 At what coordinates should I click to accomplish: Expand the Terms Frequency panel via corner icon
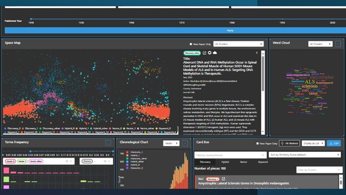pyautogui.click(x=109, y=143)
